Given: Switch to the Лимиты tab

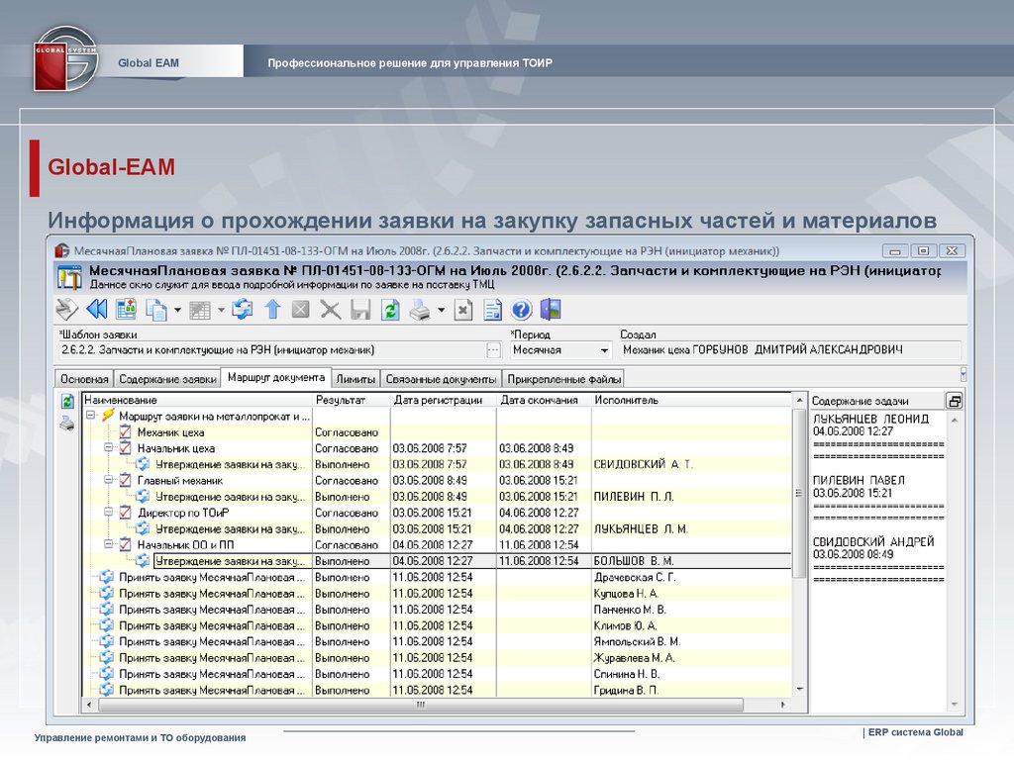Looking at the screenshot, I should pyautogui.click(x=355, y=379).
